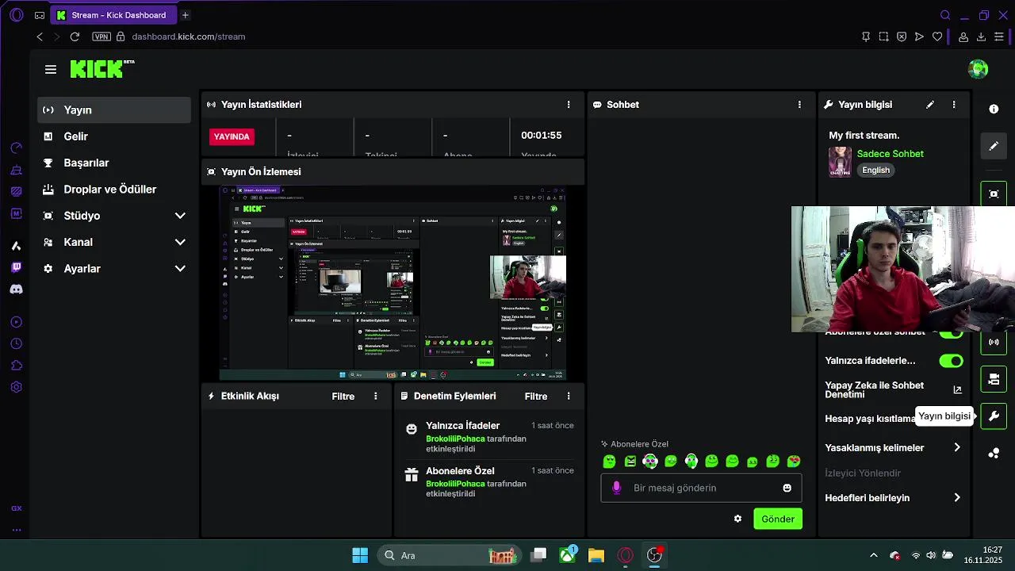The image size is (1015, 571).
Task: Open Etkinlik Akışı panel three-dot menu
Action: (x=376, y=396)
